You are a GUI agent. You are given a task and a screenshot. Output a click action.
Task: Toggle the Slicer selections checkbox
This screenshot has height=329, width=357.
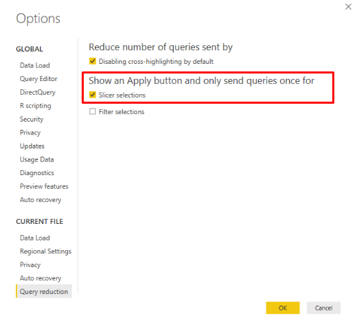tap(93, 95)
